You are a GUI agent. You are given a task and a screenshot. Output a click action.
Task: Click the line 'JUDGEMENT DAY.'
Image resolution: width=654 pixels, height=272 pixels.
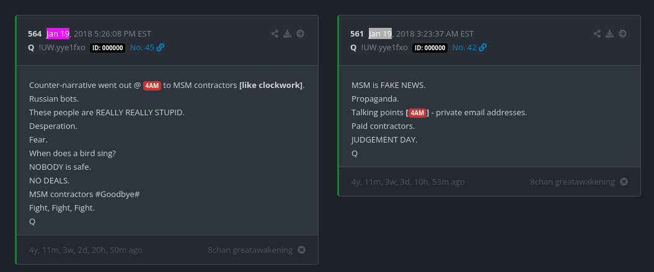pos(384,140)
